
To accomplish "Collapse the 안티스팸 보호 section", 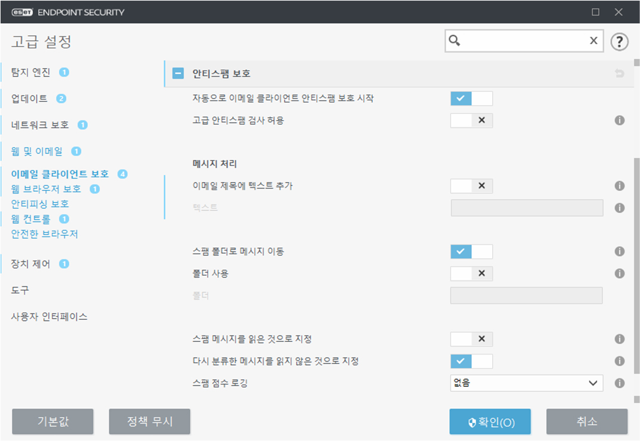I will click(178, 74).
